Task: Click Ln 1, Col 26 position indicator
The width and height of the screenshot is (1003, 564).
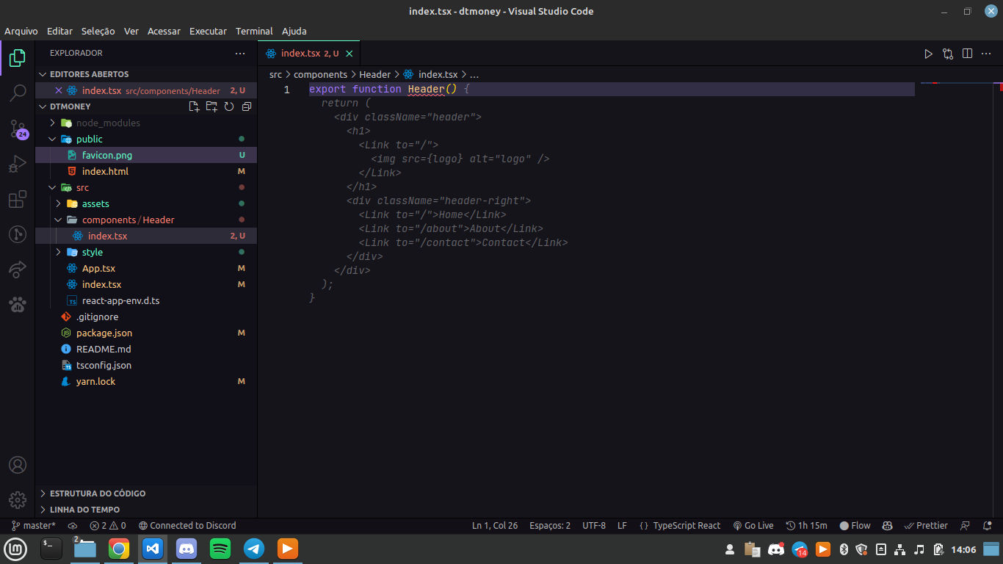Action: (x=495, y=526)
